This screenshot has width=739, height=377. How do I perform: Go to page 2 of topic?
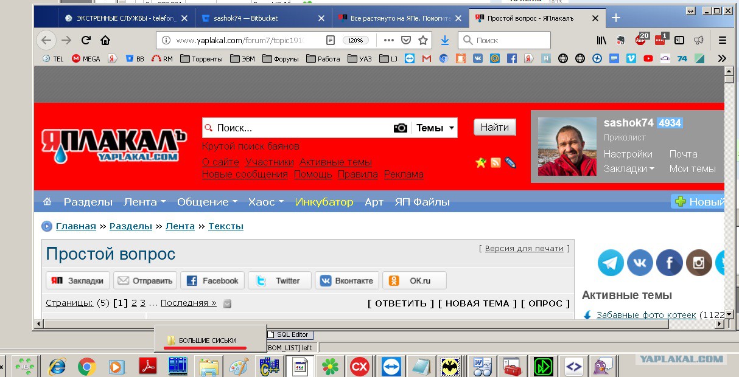pyautogui.click(x=134, y=303)
